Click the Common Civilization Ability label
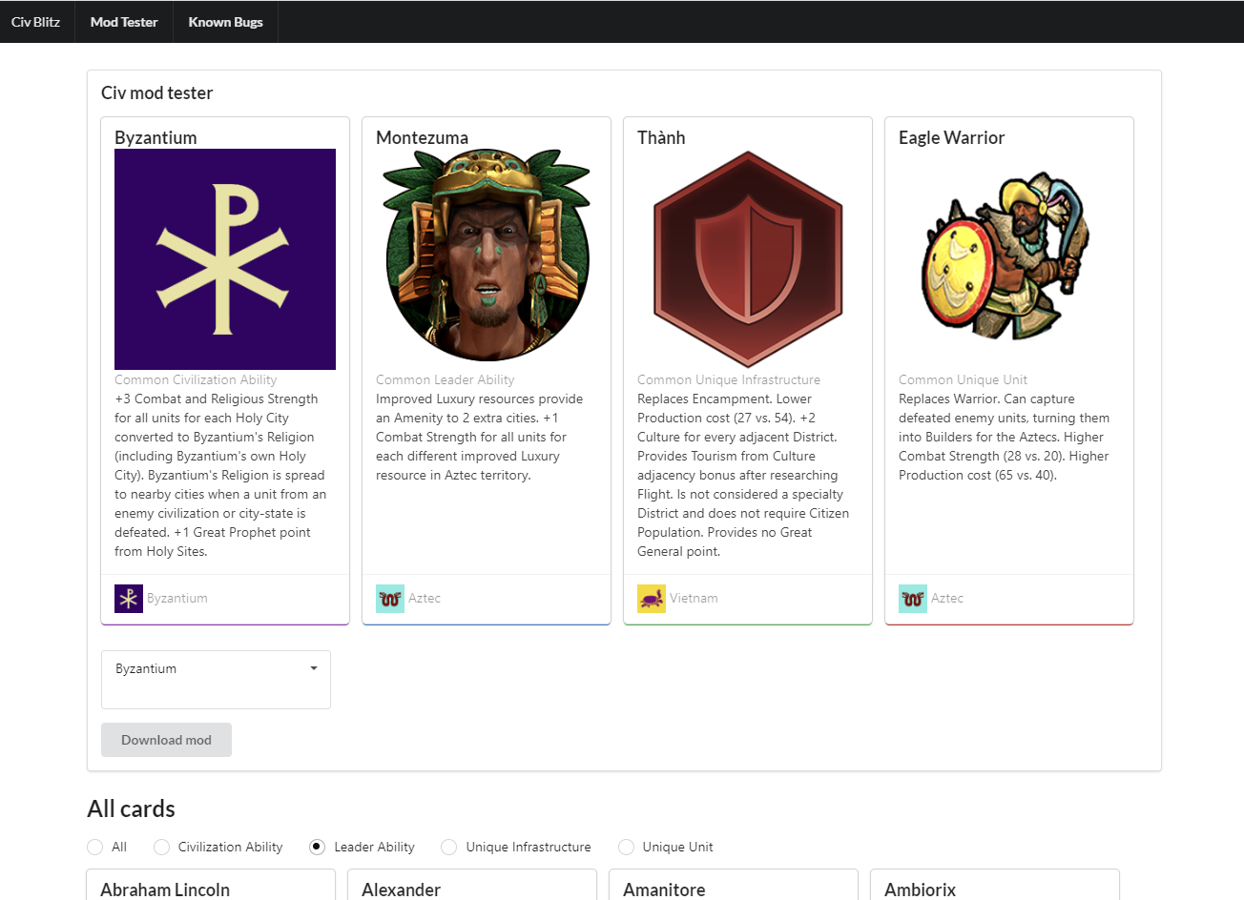This screenshot has width=1244, height=900. tap(196, 379)
